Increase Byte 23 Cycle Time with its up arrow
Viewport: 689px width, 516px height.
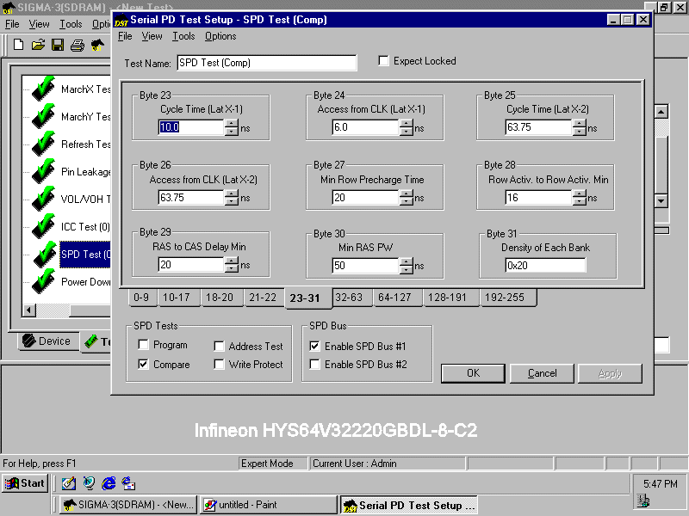point(231,121)
